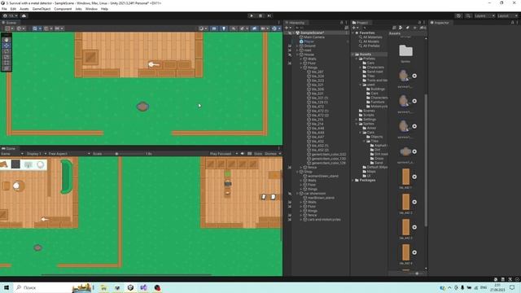Open the global search icon in top toolbar

(x=468, y=15)
